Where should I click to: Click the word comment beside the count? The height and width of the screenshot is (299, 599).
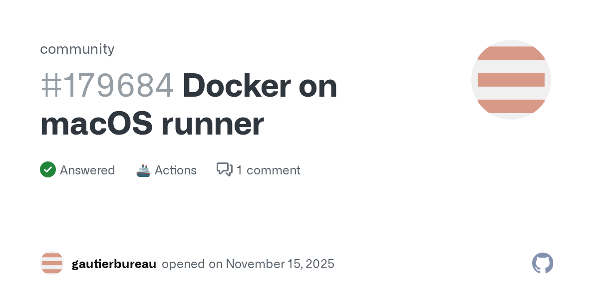[x=274, y=170]
